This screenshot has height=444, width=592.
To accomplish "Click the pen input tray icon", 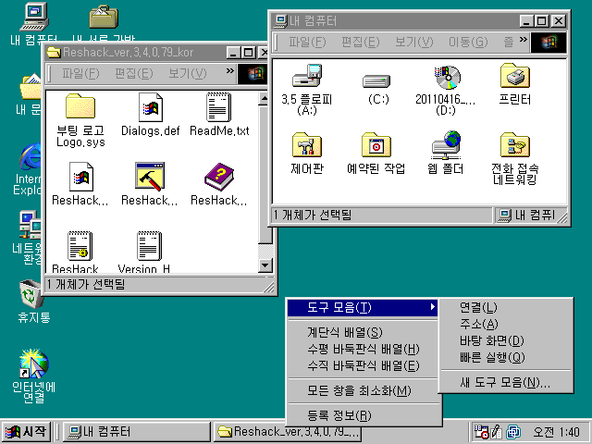I will tap(496, 432).
